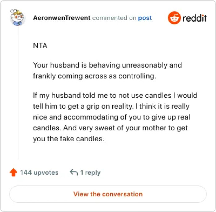
Task: Open the "1 reply" link
Action: 90,172
